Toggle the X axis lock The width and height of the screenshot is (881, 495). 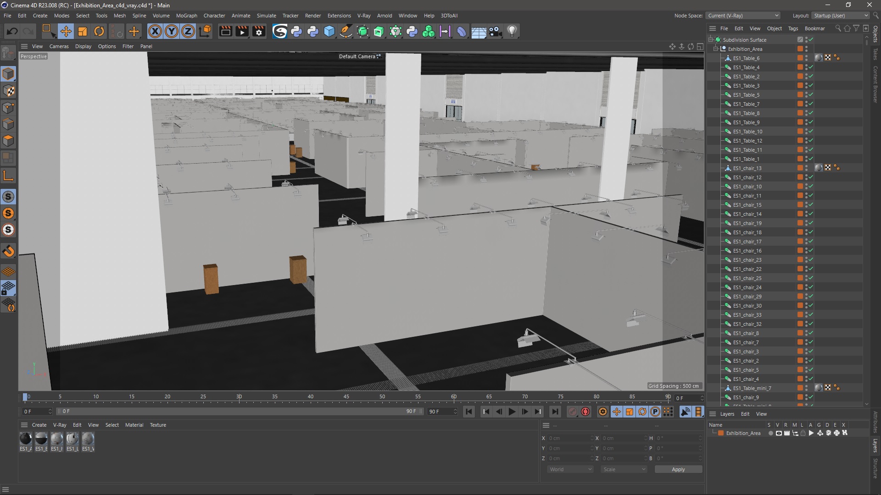coord(155,31)
